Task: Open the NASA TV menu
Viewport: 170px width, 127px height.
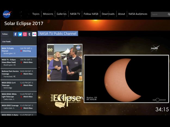Action: tap(75, 14)
